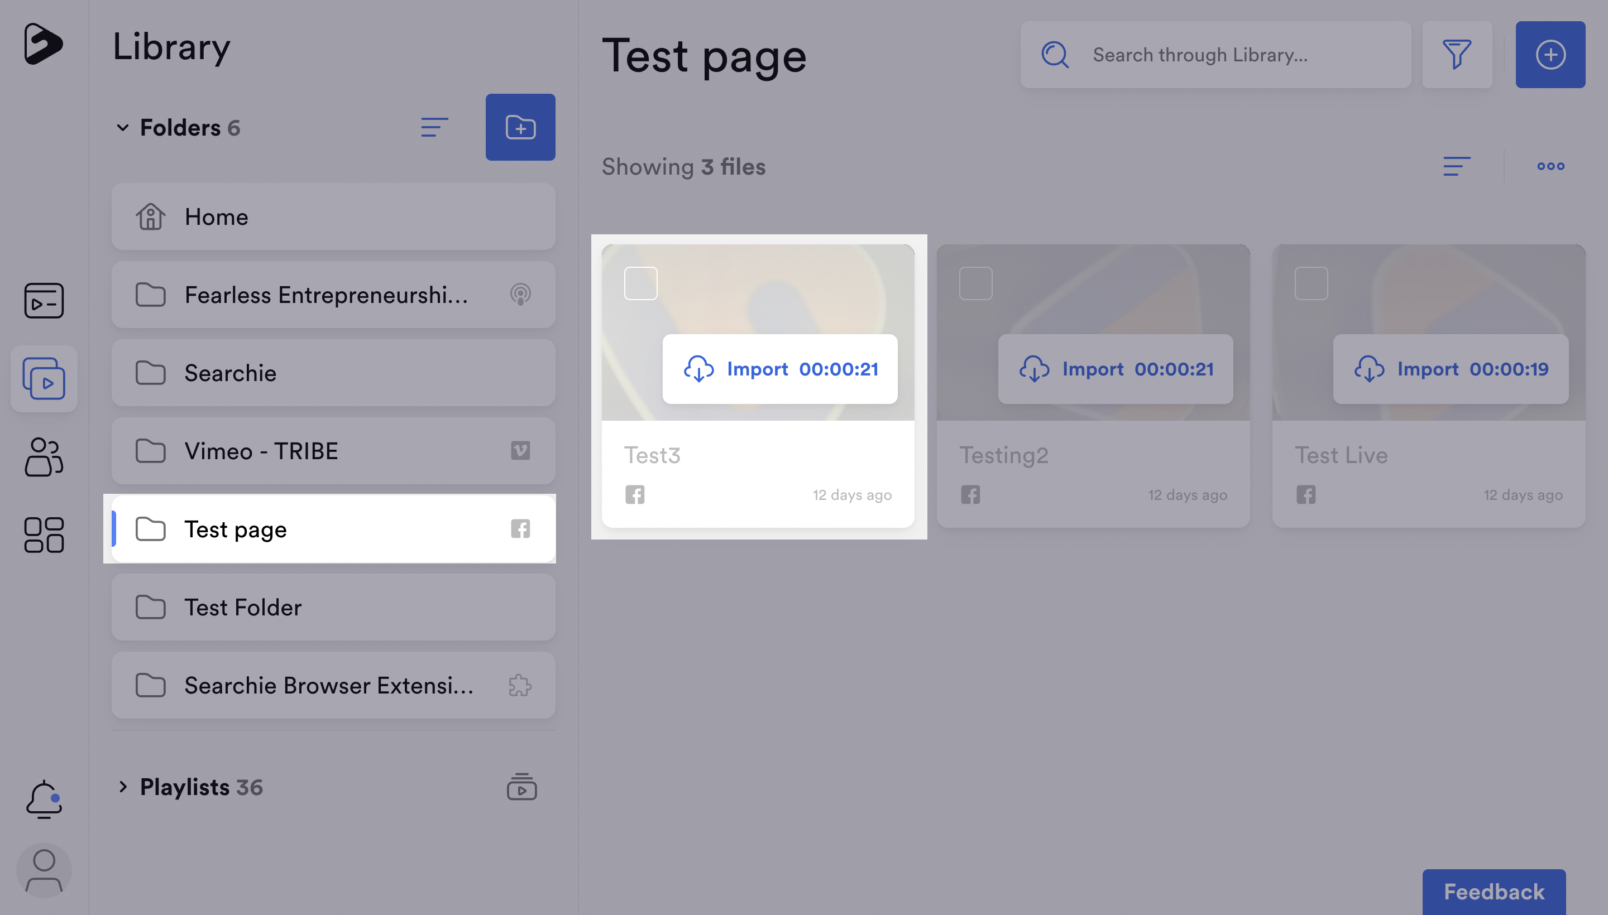Click the folders sort icon
Image resolution: width=1608 pixels, height=915 pixels.
pyautogui.click(x=434, y=128)
